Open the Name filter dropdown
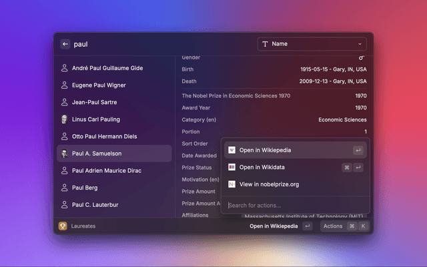427x267 pixels. point(311,44)
